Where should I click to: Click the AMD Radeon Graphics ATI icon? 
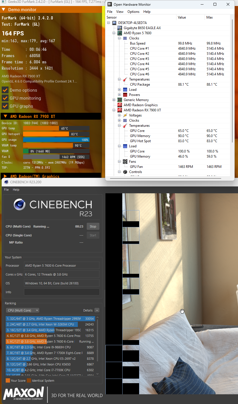(x=120, y=105)
